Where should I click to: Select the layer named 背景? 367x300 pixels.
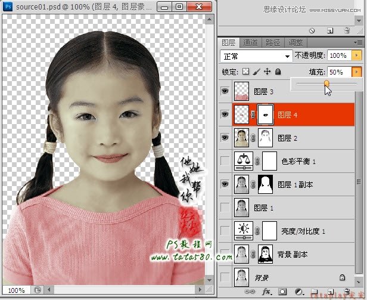tap(262, 278)
